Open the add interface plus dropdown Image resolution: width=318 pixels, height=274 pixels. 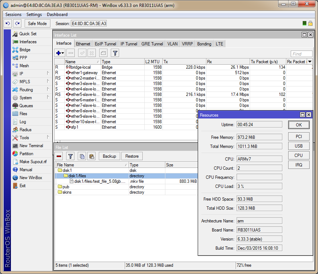point(60,53)
